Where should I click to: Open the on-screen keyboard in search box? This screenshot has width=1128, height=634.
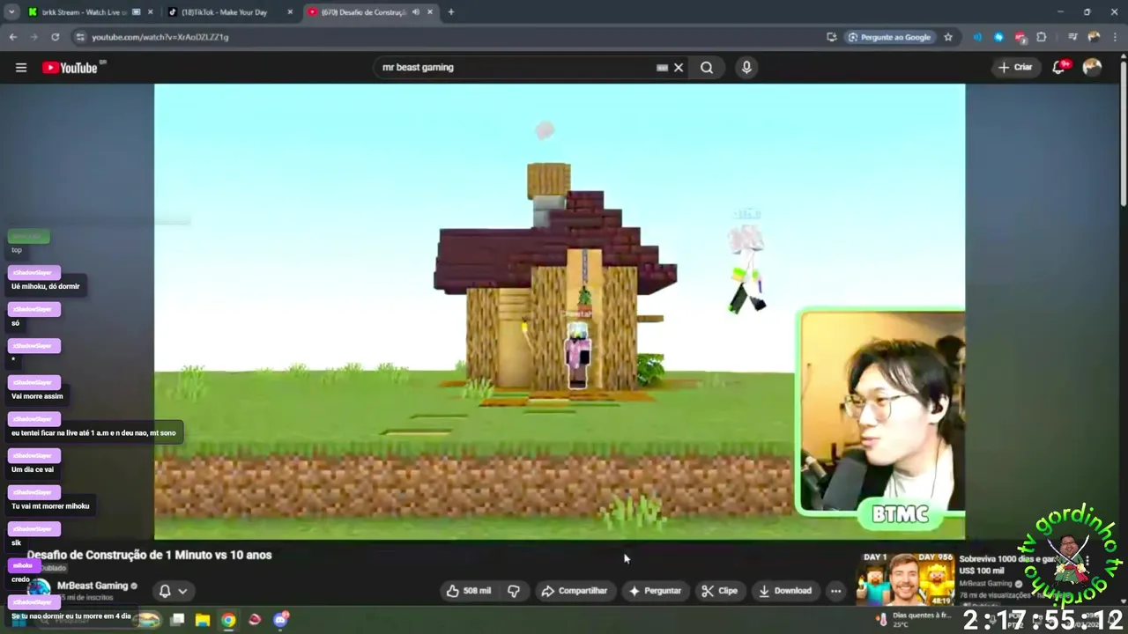pyautogui.click(x=662, y=68)
